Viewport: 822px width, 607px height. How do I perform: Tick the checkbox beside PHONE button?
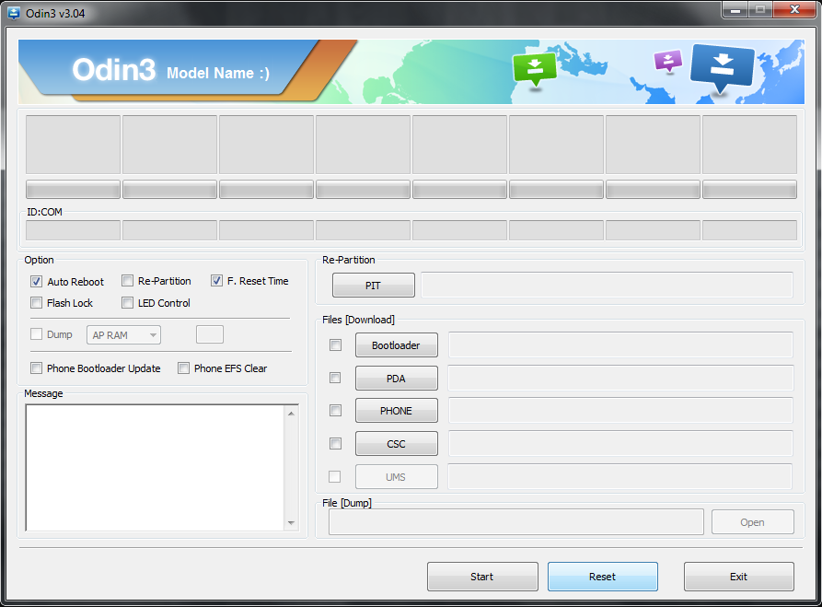click(x=335, y=410)
